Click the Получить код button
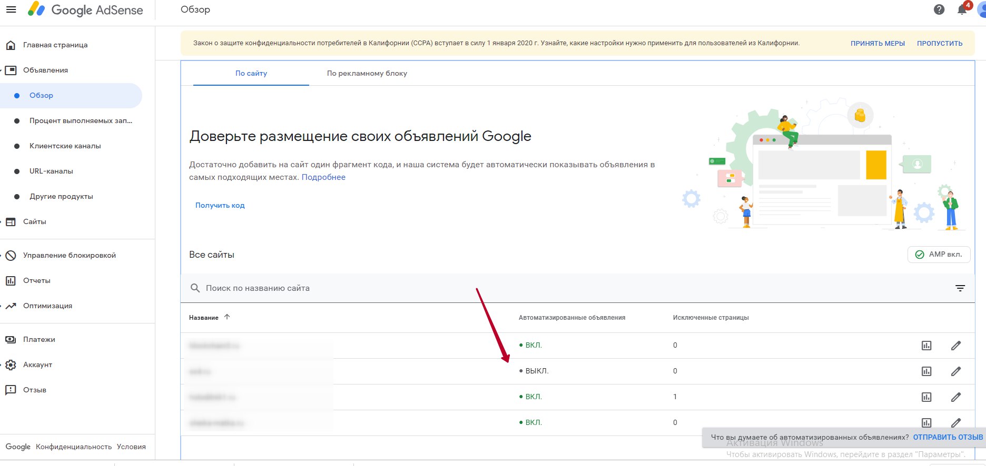Image resolution: width=986 pixels, height=466 pixels. point(220,206)
